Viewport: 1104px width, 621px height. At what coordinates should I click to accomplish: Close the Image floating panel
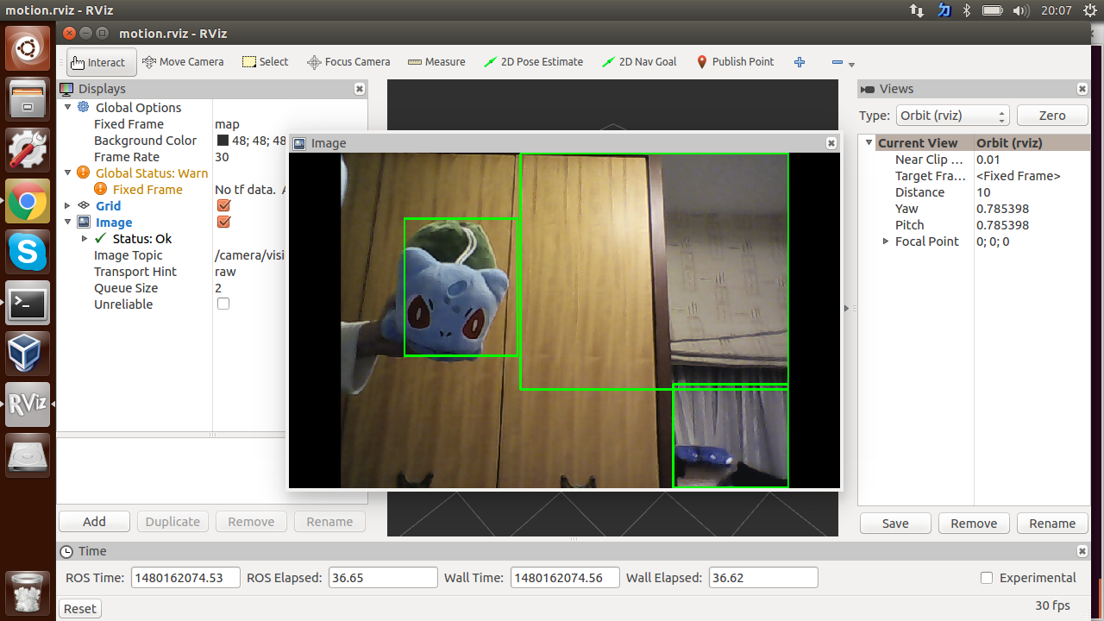click(831, 143)
